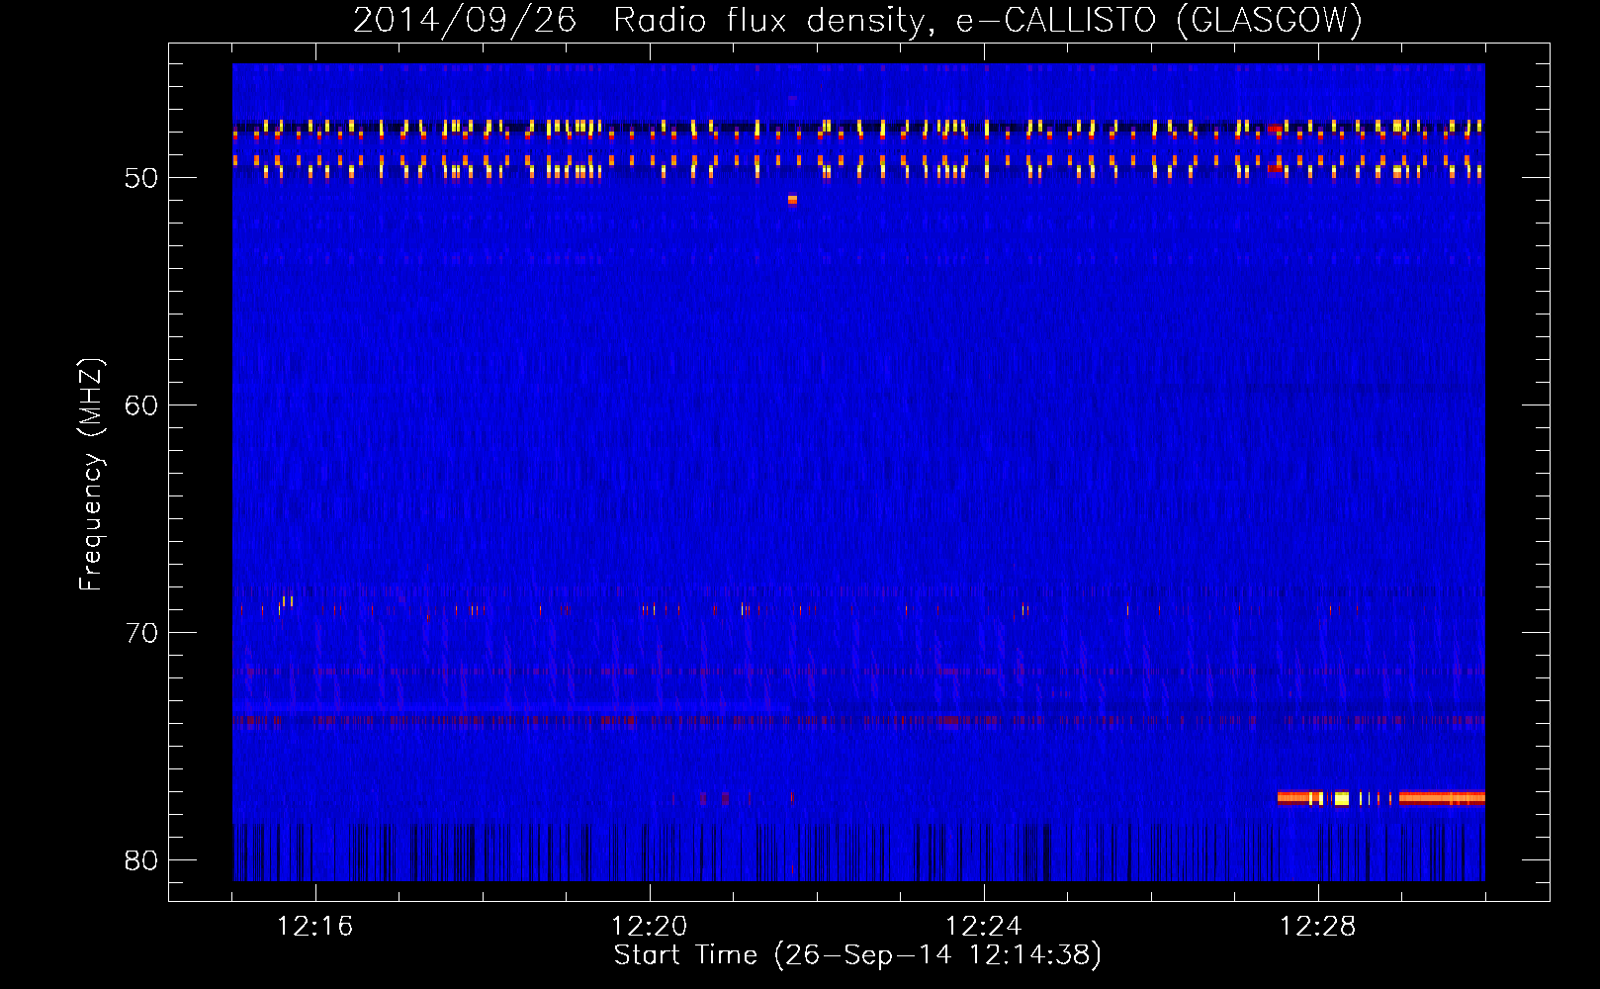
Task: Click the 12:24 time tick label
Action: click(x=984, y=927)
